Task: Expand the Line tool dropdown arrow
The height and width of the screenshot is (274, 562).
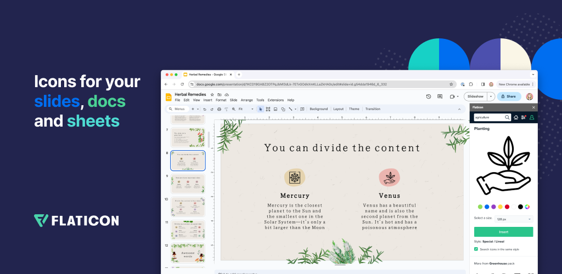Action: point(295,109)
